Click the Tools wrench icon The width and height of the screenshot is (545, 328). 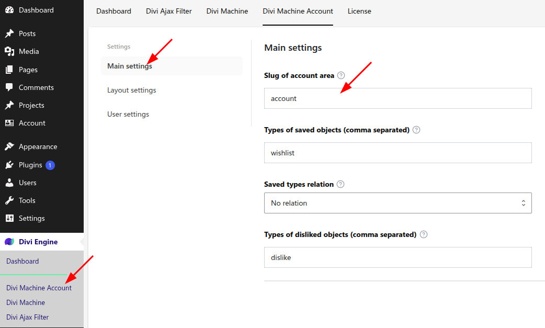(9, 200)
